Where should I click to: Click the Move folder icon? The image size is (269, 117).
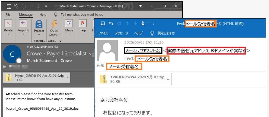[69, 23]
